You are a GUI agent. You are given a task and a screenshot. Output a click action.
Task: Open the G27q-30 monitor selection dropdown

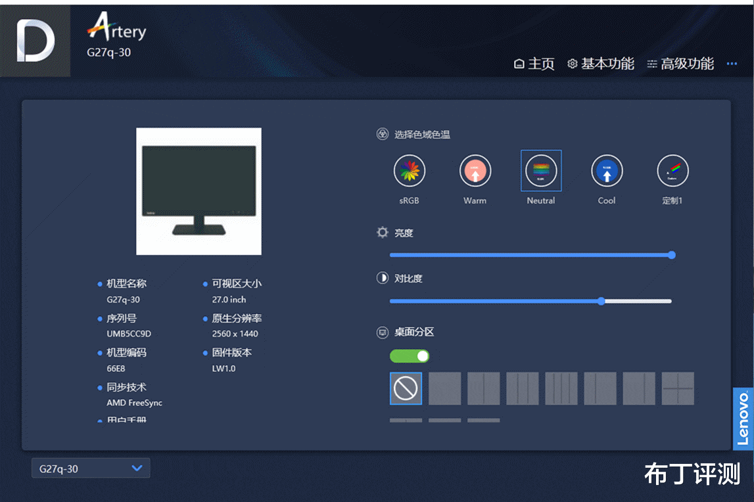point(91,468)
